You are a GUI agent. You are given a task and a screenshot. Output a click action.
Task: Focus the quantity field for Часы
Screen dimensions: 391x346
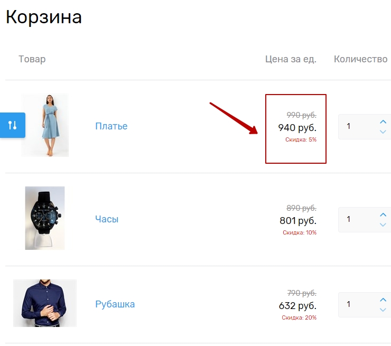point(357,219)
